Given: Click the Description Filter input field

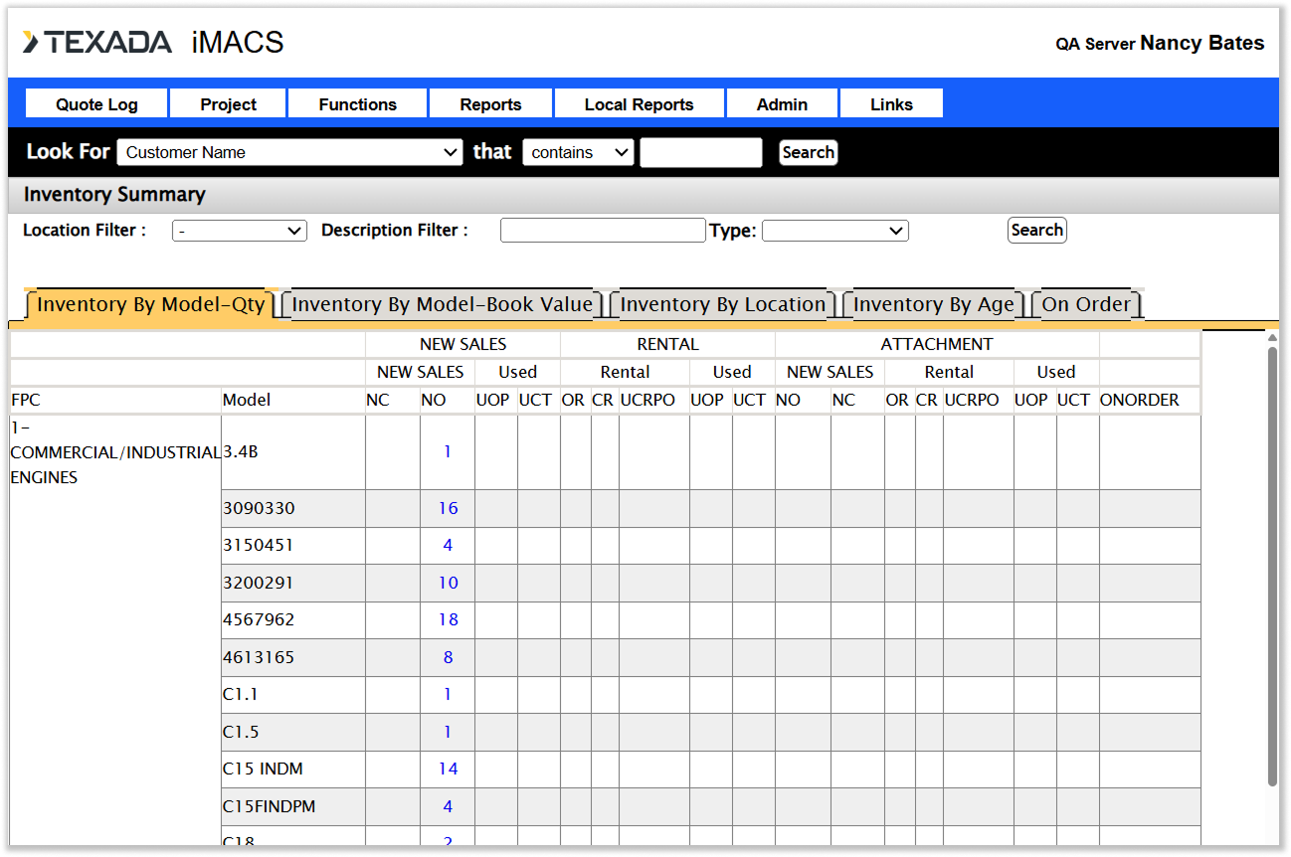Looking at the screenshot, I should [603, 231].
